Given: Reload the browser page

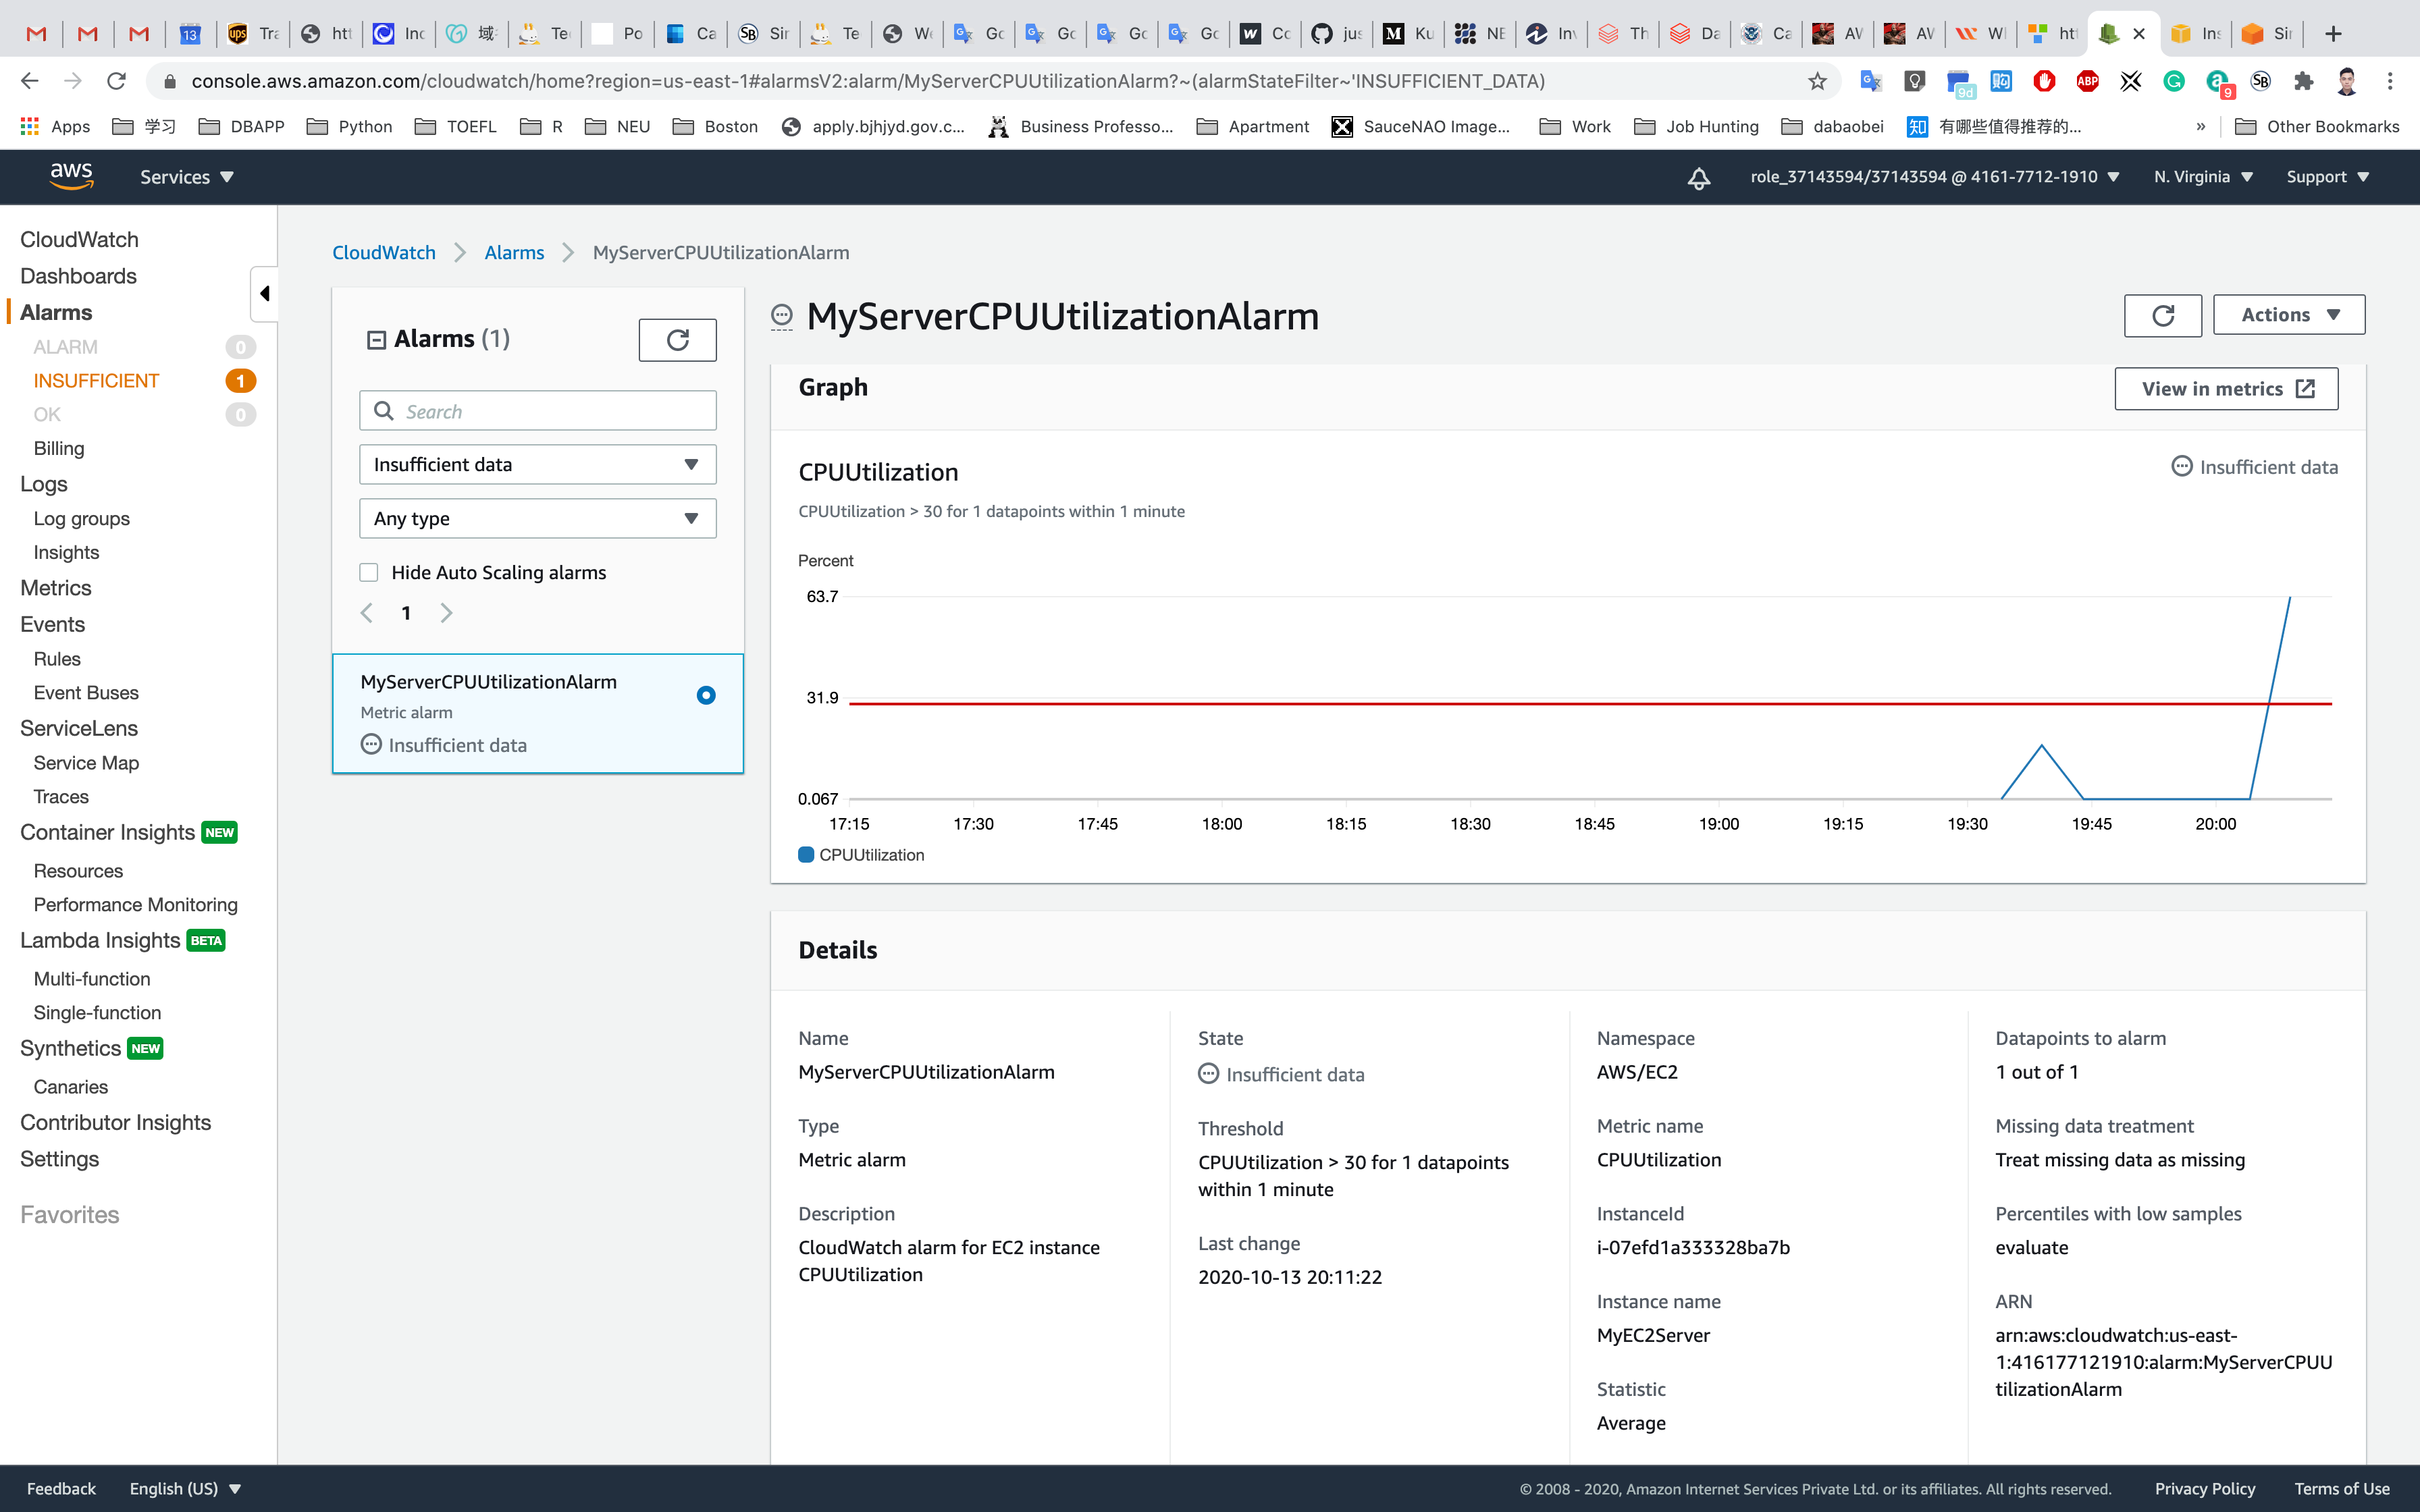Looking at the screenshot, I should point(116,81).
